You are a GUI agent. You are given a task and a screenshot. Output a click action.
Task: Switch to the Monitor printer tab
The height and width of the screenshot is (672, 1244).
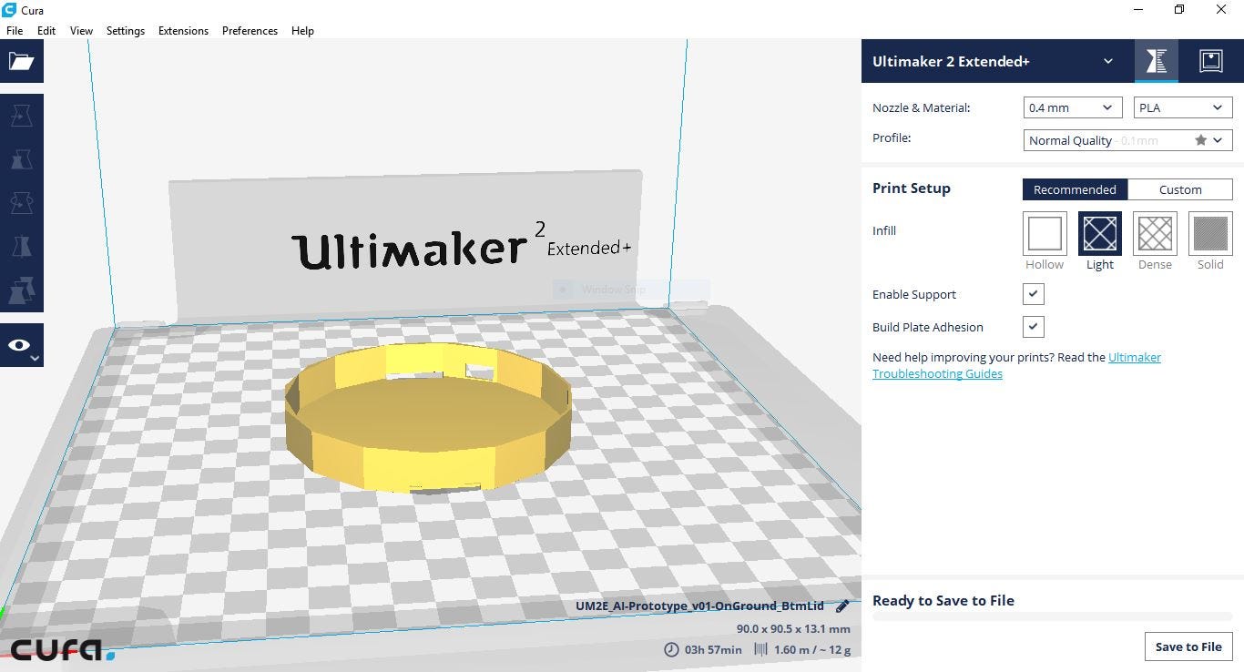pyautogui.click(x=1210, y=61)
